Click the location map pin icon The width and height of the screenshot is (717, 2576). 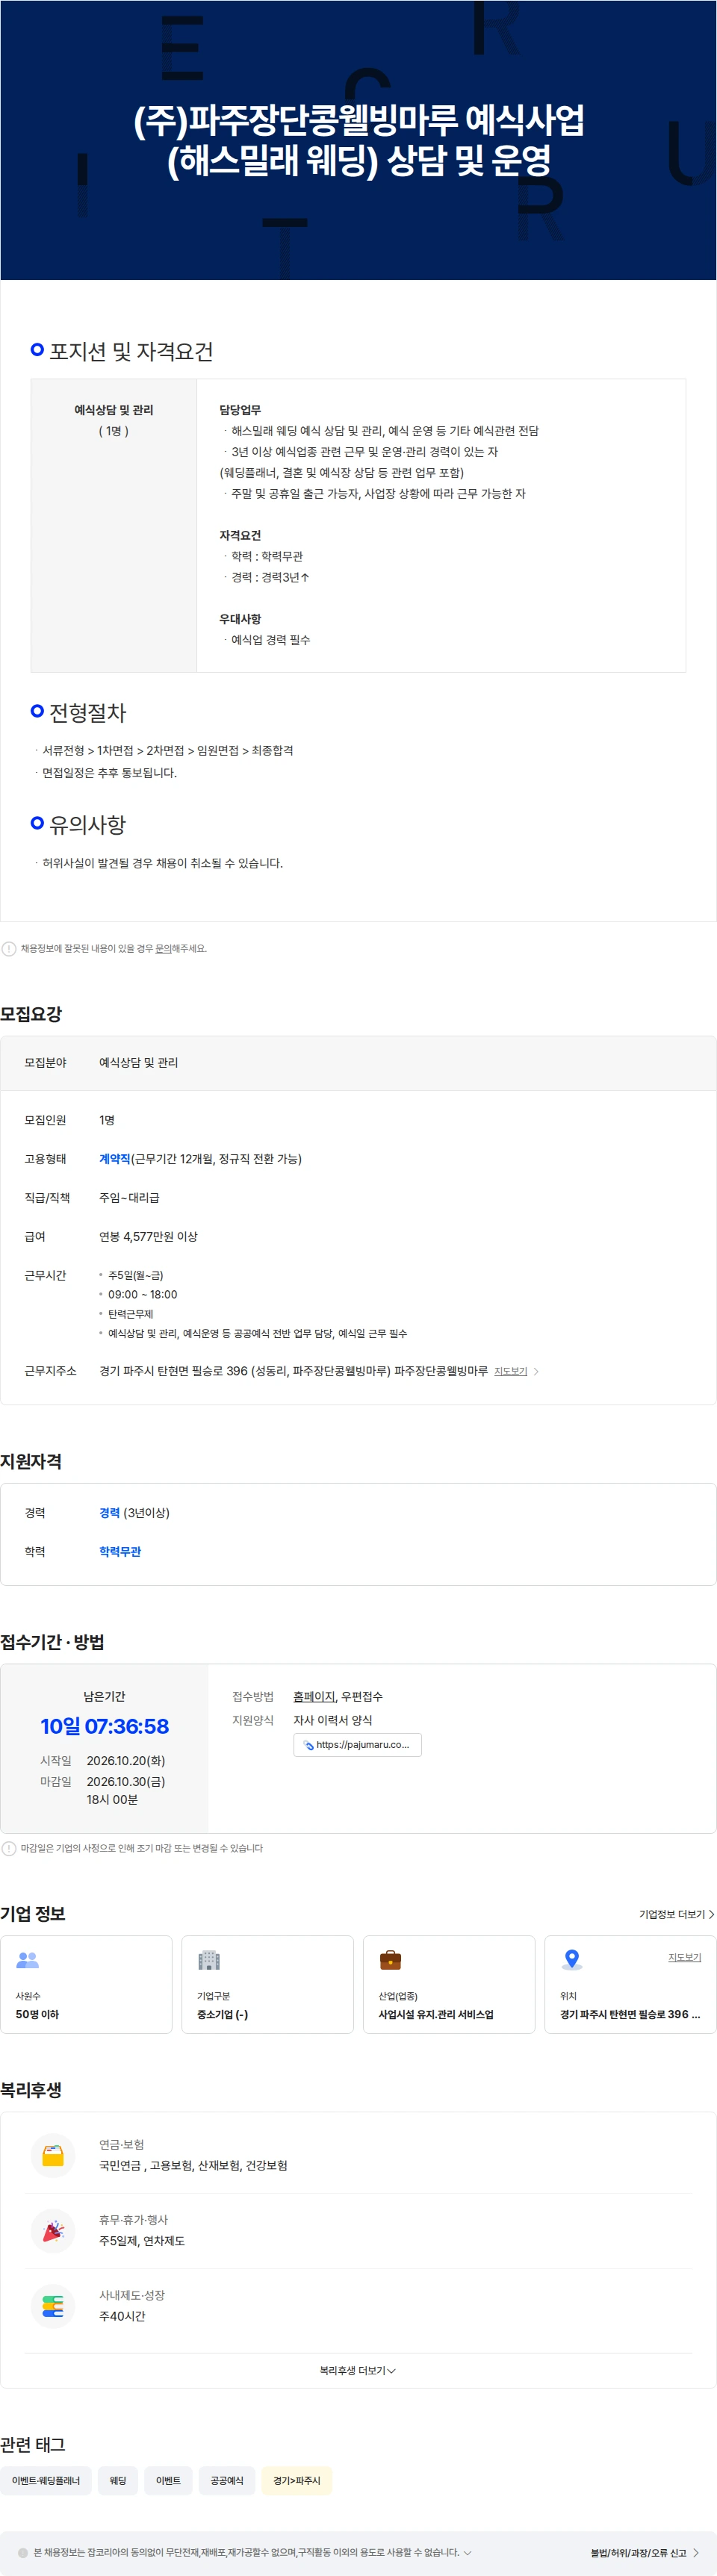coord(572,1960)
